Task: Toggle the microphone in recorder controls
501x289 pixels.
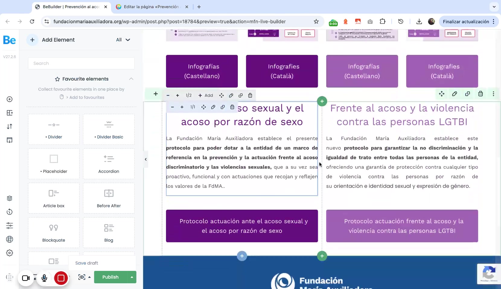Action: pos(44,278)
